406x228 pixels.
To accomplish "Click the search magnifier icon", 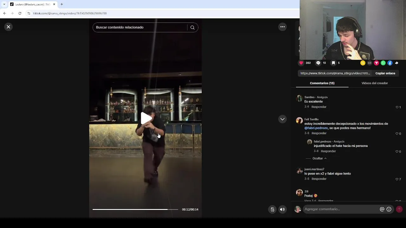I will click(192, 28).
